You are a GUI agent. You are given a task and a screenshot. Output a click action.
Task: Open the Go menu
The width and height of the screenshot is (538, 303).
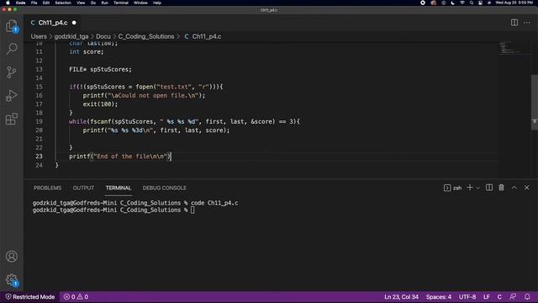pos(93,3)
